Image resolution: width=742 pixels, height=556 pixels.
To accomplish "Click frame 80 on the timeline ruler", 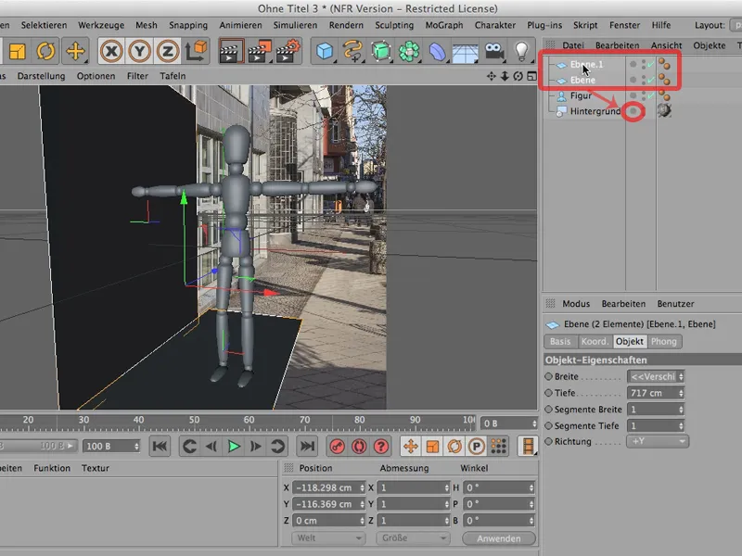I will point(360,420).
